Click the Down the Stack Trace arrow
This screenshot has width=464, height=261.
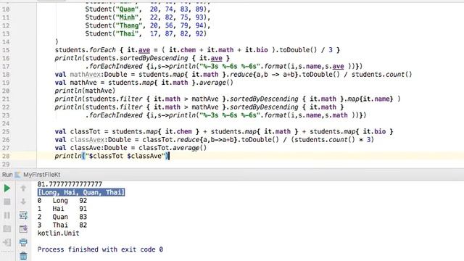tap(23, 202)
